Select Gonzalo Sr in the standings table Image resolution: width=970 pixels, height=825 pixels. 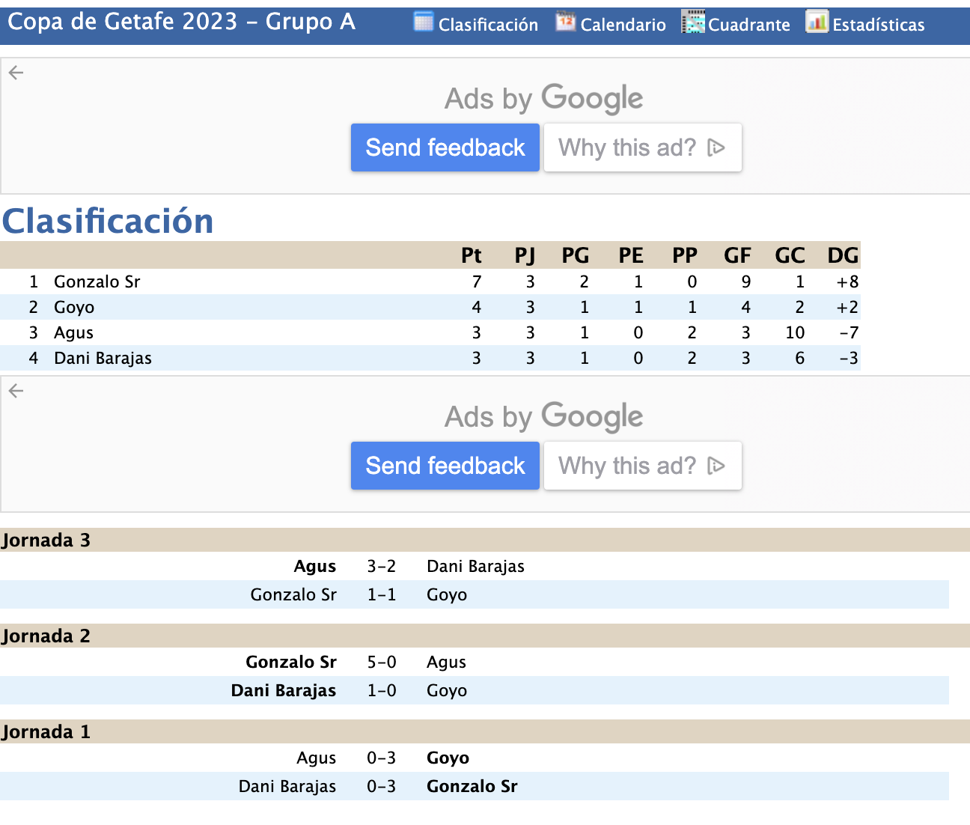(x=97, y=281)
